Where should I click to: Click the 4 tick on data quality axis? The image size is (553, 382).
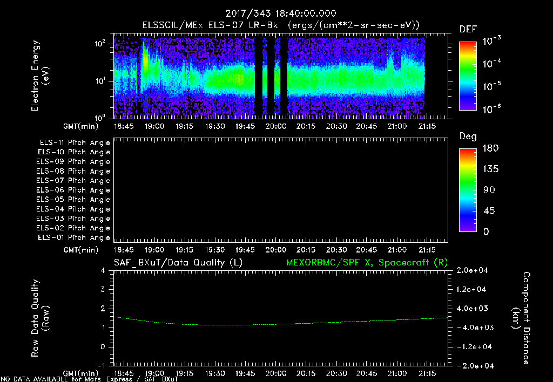tap(103, 270)
